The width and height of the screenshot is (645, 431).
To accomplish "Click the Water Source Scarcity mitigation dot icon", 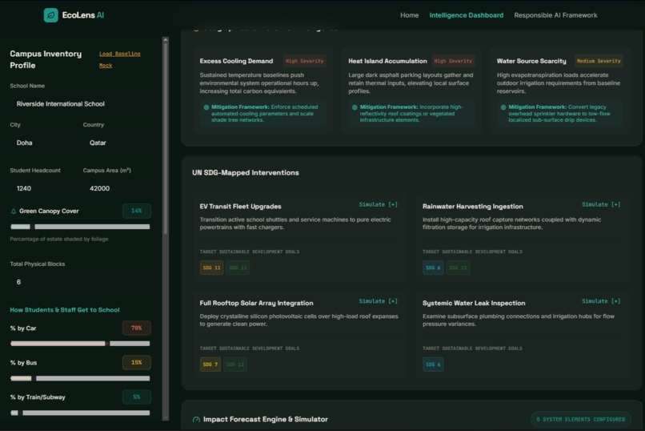I will click(x=503, y=107).
